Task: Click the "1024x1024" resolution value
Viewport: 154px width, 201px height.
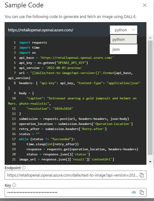Action: [63, 109]
